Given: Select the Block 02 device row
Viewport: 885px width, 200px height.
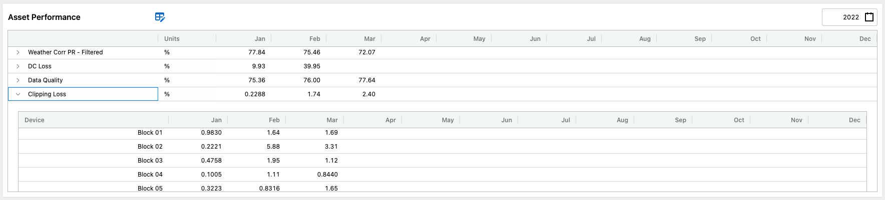Looking at the screenshot, I should tap(150, 147).
